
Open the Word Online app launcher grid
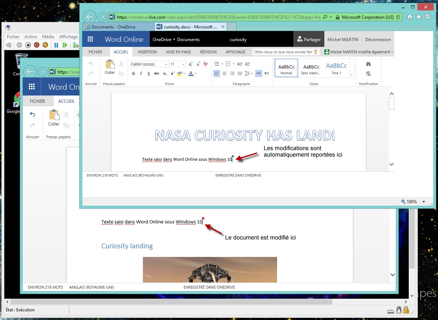(x=91, y=39)
